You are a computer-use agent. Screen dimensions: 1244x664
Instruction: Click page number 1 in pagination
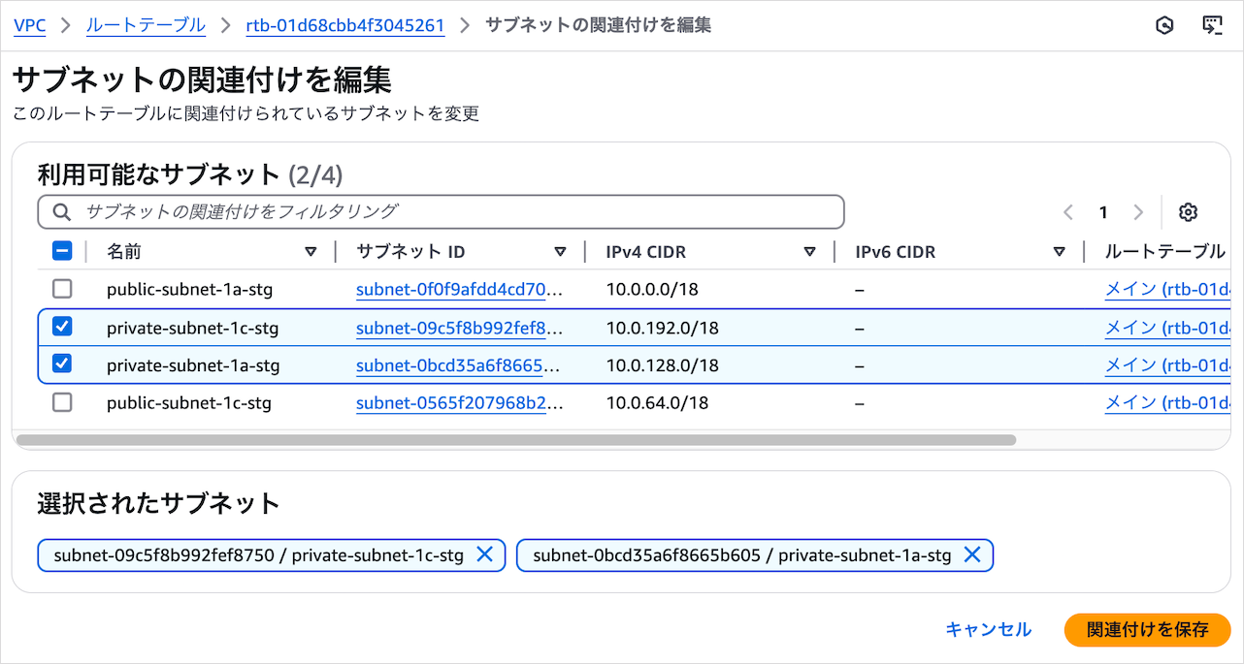pyautogui.click(x=1103, y=212)
